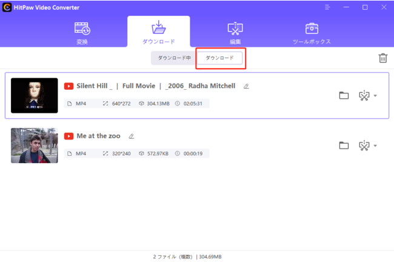Open output folder for Silent Hill video
Image resolution: width=394 pixels, height=262 pixels.
[x=344, y=95]
